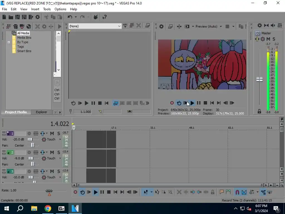This screenshot has width=285, height=214.
Task: Open the trimmer history (None) dropdown
Action: (95, 26)
